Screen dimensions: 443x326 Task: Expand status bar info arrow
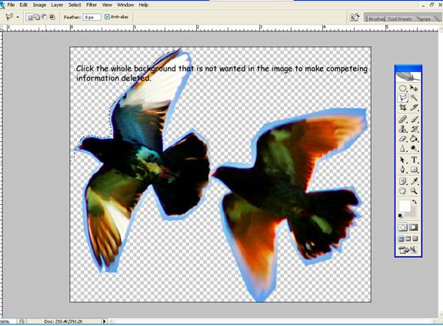coord(105,321)
